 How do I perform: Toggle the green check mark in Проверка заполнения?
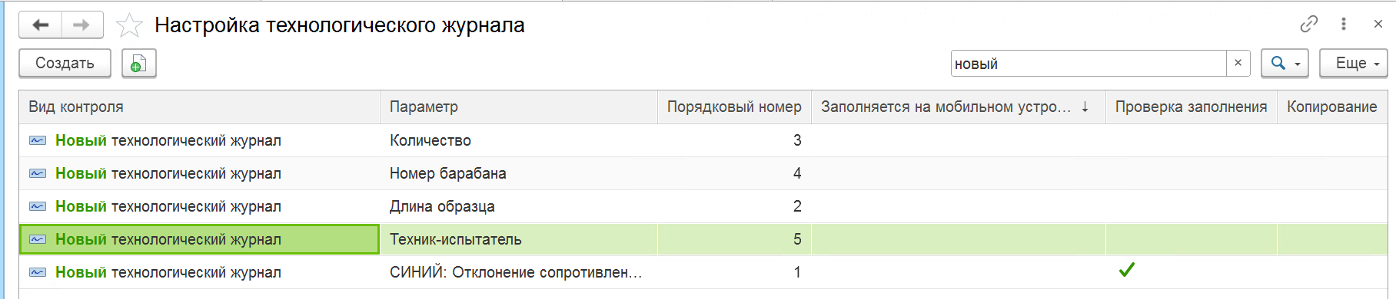pos(1127,270)
